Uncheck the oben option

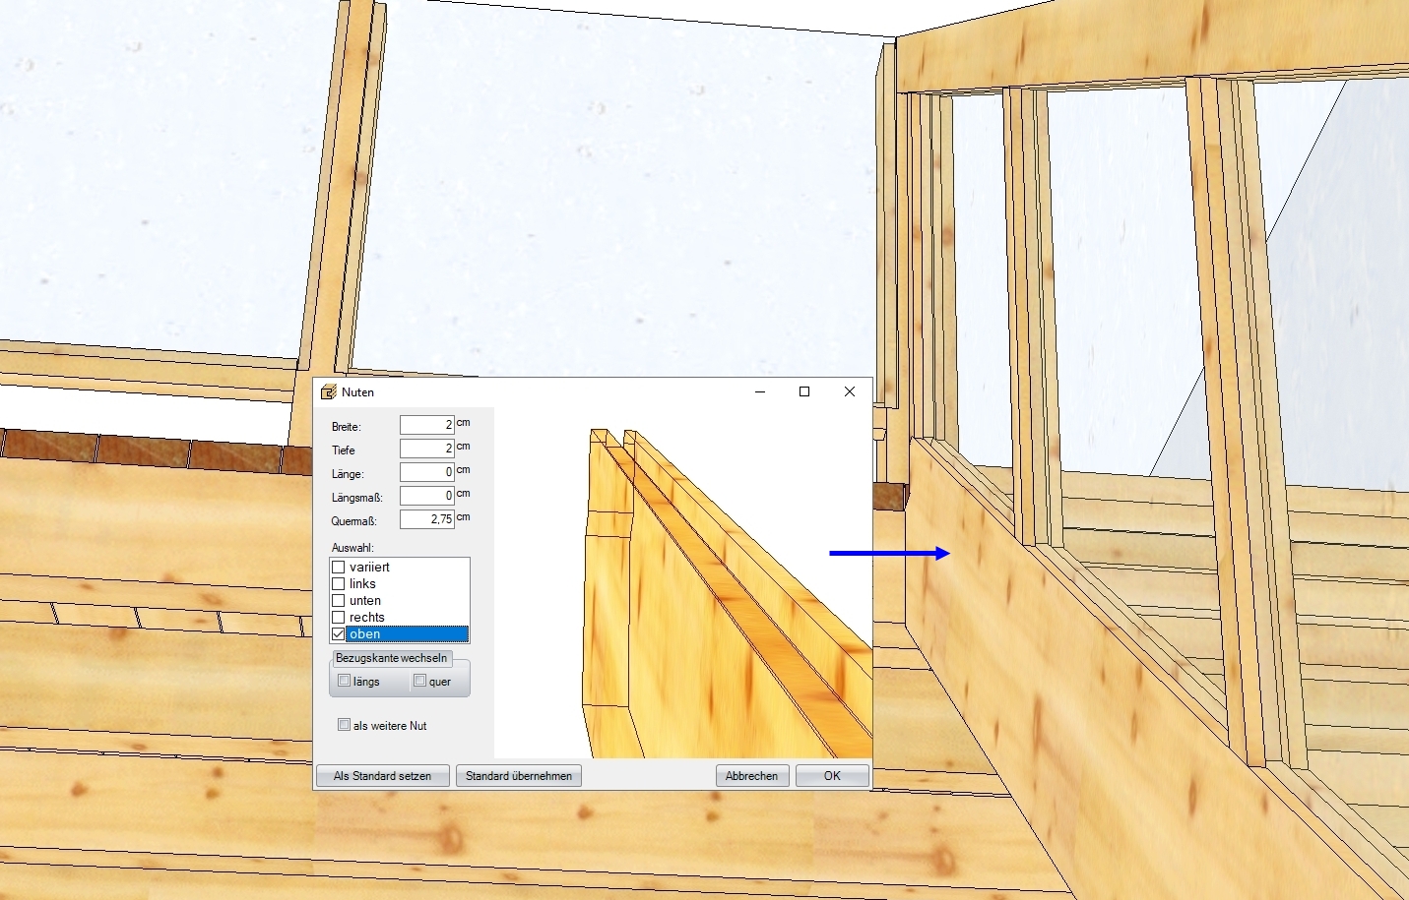tap(339, 634)
